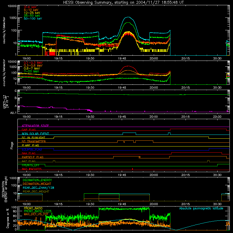Click the DECIMATION_WEIGHT legend label
Viewport: 233px width, 233px height.
coord(37,184)
